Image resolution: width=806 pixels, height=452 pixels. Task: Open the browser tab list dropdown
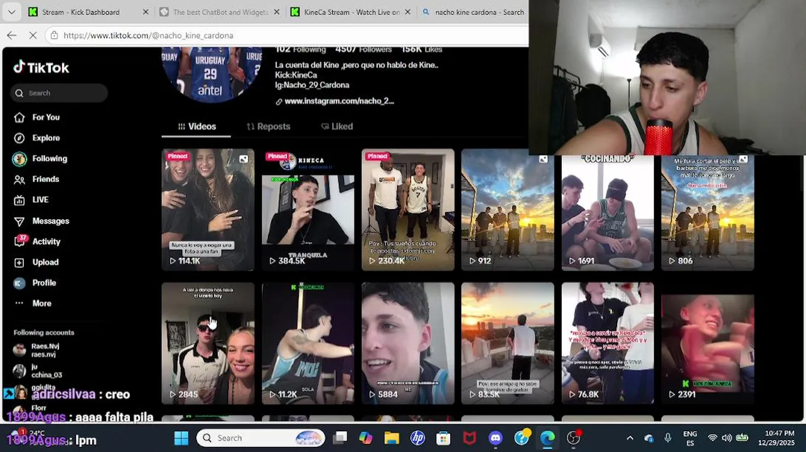[x=12, y=12]
